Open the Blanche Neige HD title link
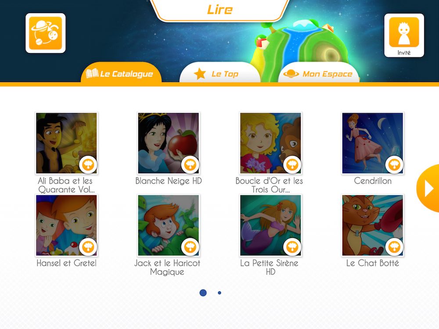Screen dimensions: 439x329 click(169, 181)
